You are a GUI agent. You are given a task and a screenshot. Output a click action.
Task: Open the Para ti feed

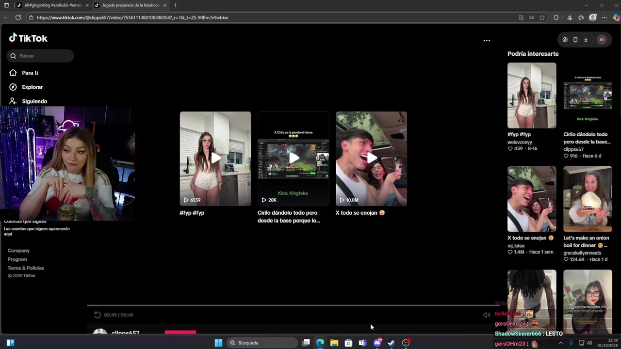pos(23,73)
